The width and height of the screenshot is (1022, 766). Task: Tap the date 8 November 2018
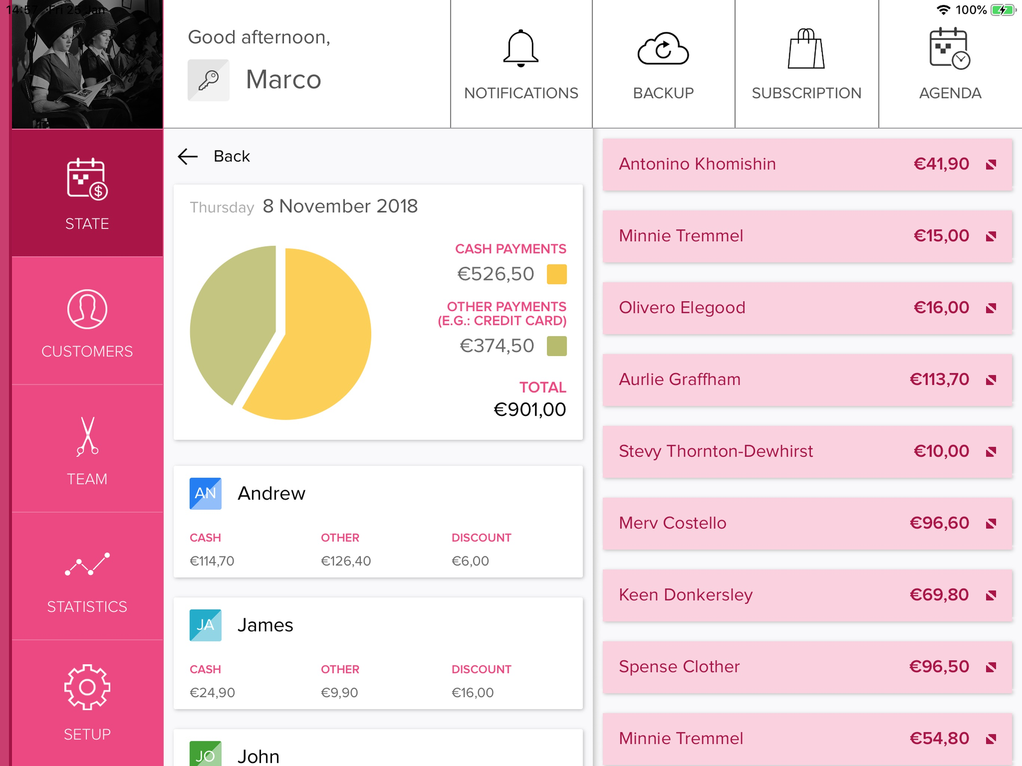(340, 206)
